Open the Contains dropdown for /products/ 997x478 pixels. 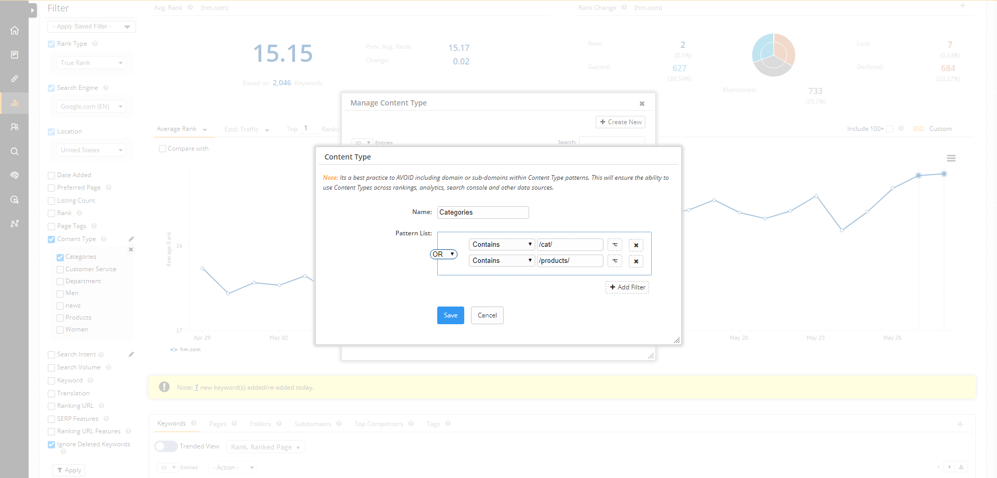click(502, 261)
